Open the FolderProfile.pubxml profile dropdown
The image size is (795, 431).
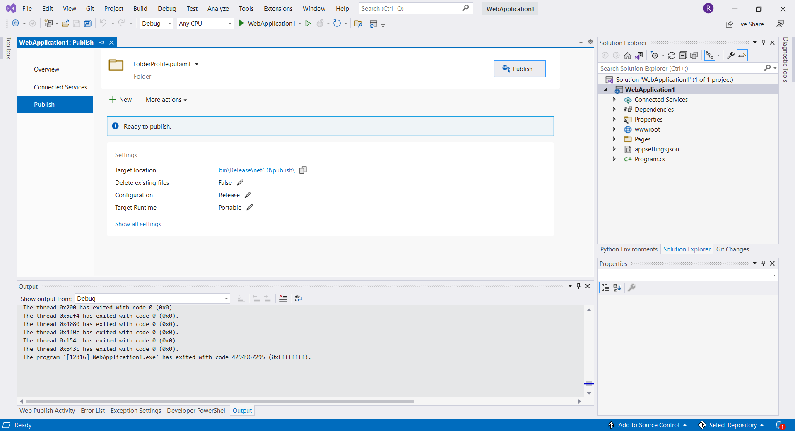pos(197,64)
